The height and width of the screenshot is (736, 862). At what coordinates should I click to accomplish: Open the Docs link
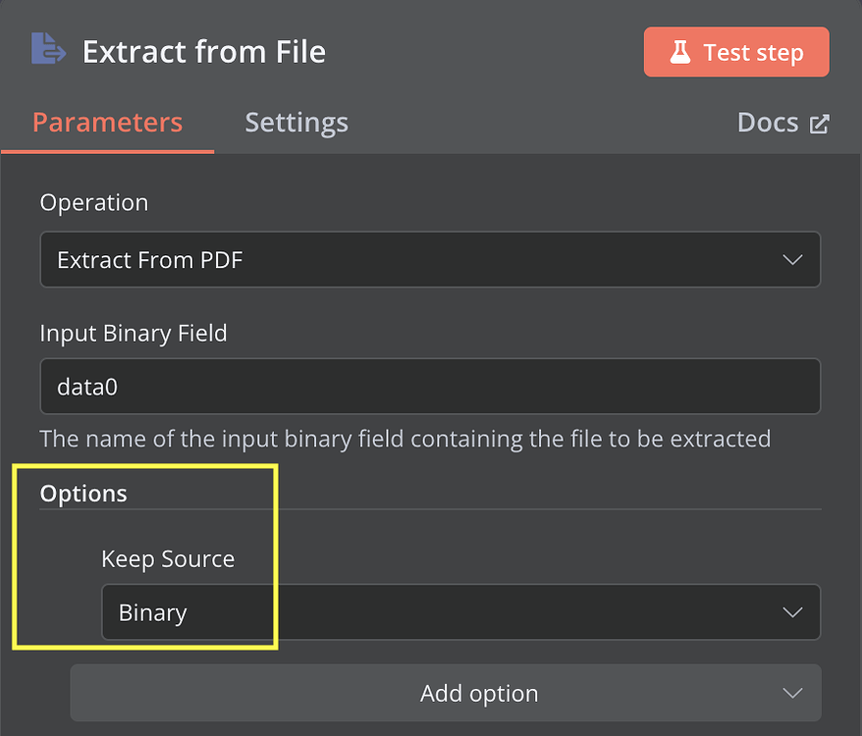pyautogui.click(x=768, y=122)
